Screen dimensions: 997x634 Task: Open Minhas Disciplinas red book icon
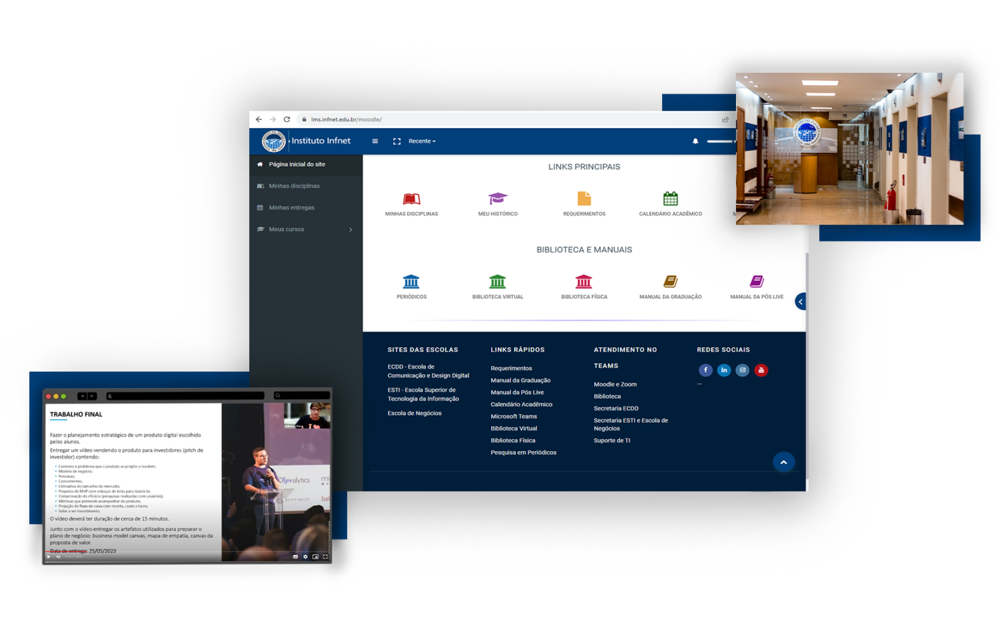click(412, 199)
